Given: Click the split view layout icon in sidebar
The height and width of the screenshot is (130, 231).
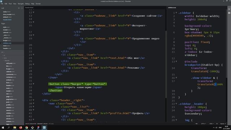Looking at the screenshot, I should (22, 8).
